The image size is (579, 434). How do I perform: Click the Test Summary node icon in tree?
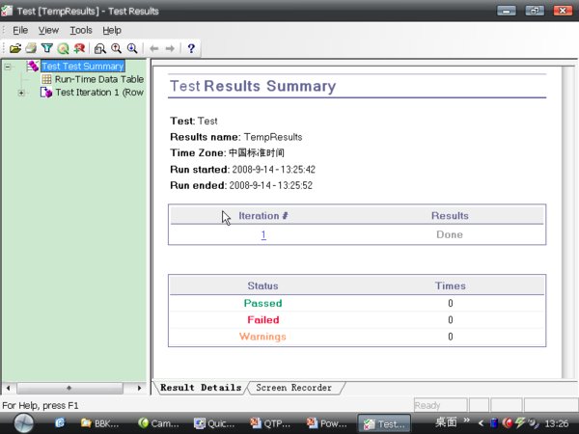coord(33,66)
